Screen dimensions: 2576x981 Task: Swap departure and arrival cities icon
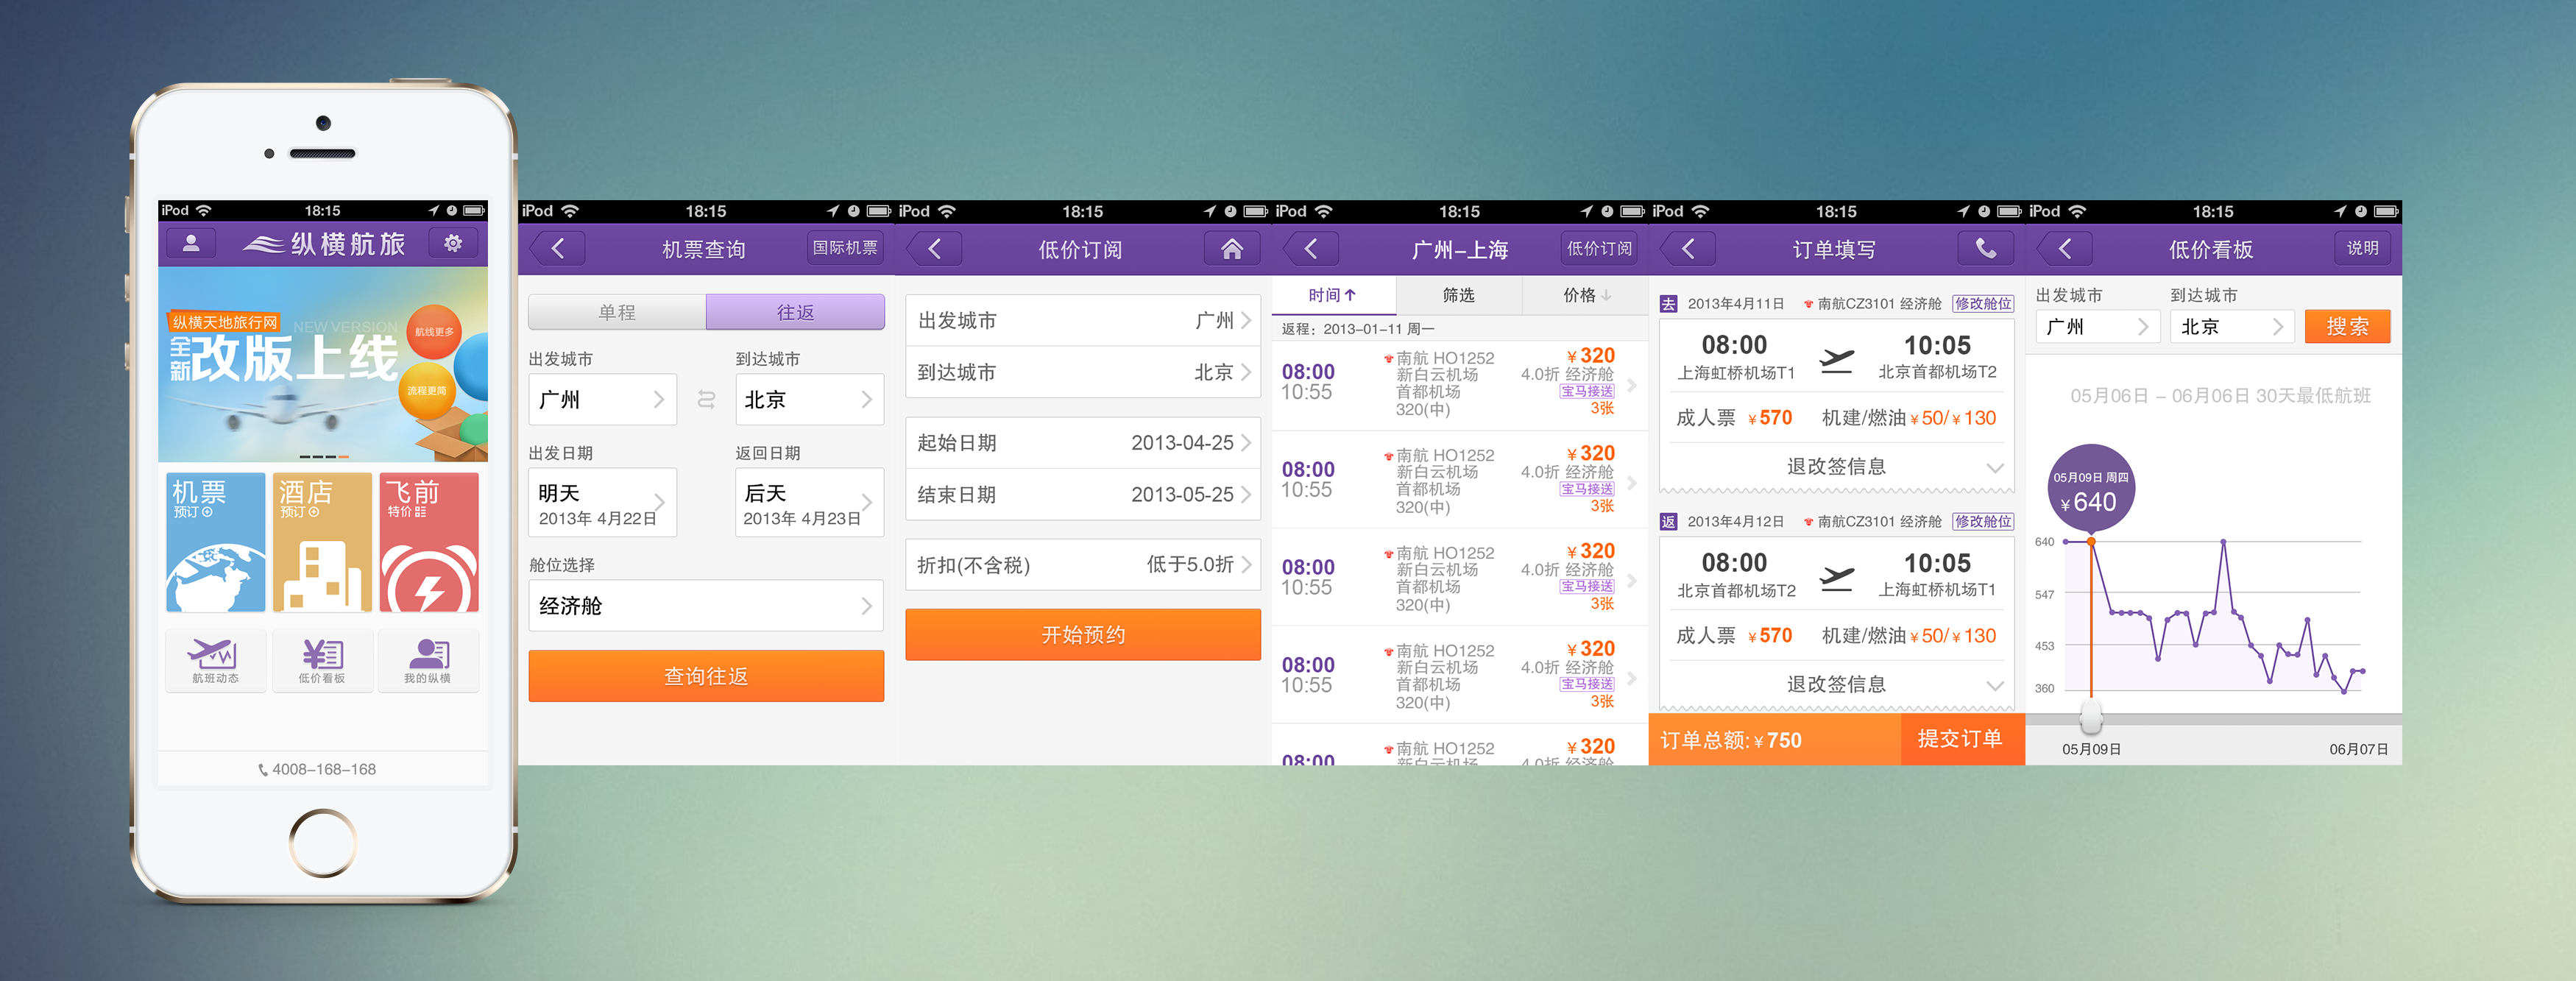[706, 399]
